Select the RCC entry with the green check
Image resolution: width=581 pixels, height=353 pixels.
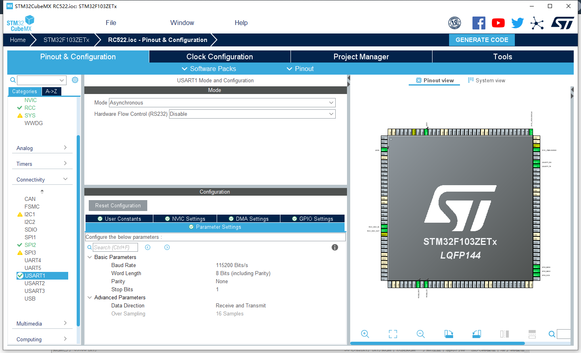[30, 108]
